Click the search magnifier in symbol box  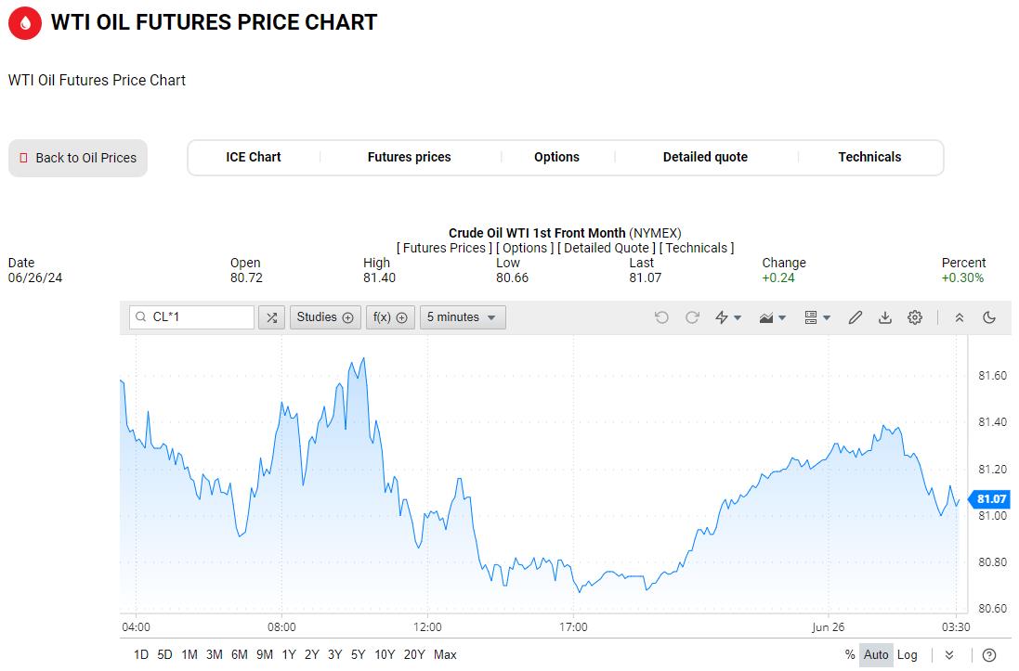140,317
